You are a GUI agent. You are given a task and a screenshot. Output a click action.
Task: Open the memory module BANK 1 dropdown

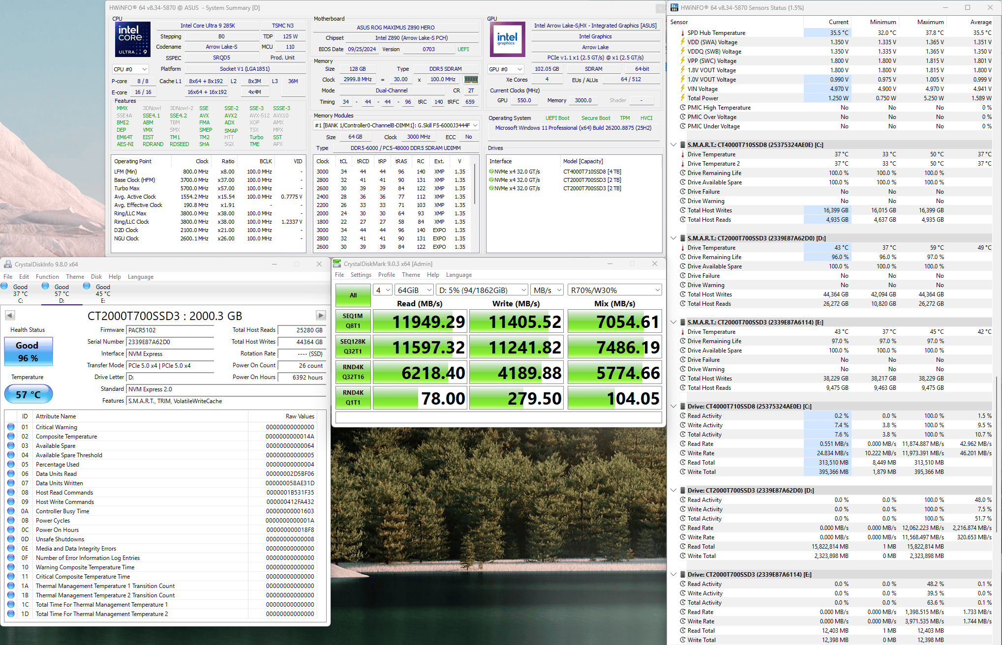(x=396, y=125)
